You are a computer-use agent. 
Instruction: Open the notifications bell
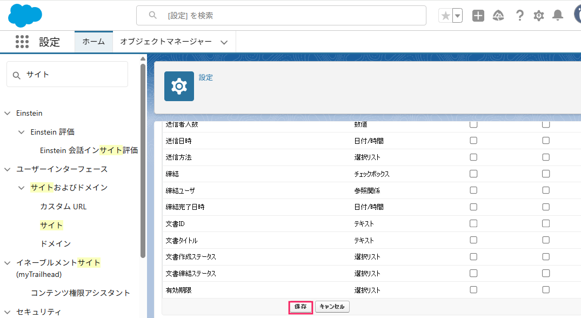558,15
